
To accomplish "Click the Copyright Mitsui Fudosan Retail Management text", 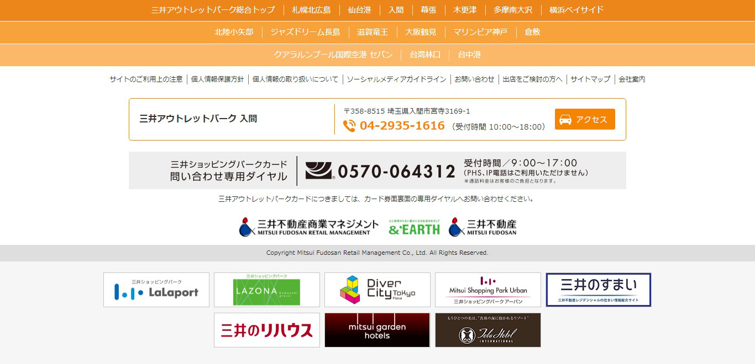I will point(377,253).
